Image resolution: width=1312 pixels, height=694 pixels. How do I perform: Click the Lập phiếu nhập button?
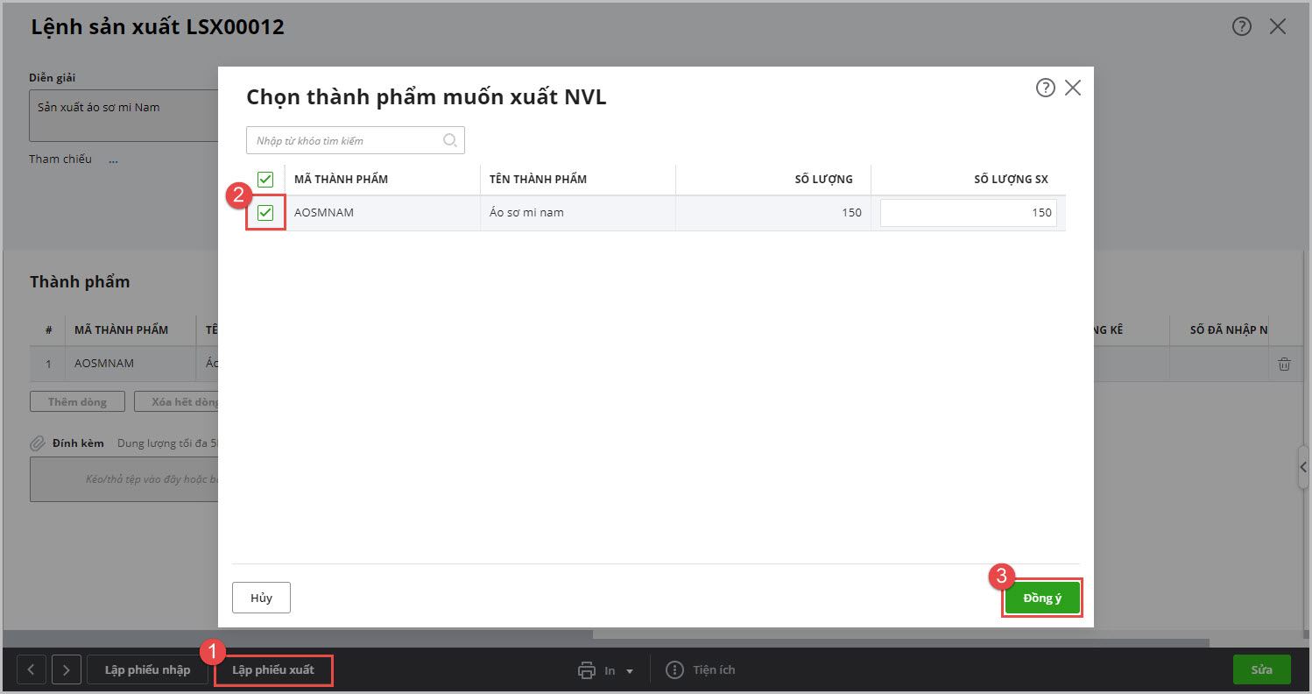(147, 670)
